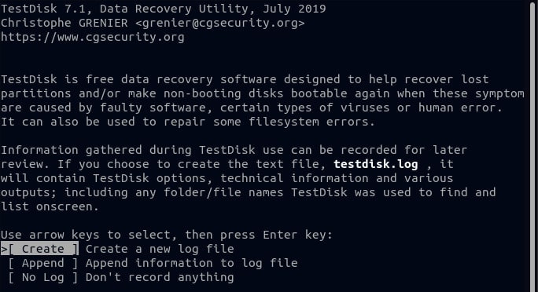Click the 'Create a new log file' description
The image size is (538, 292).
[x=160, y=249]
